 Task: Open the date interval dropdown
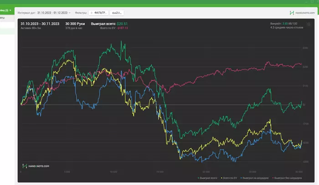click(54, 13)
